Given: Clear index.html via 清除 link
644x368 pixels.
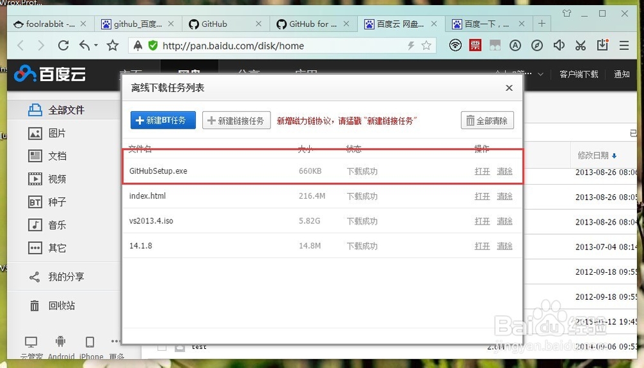Looking at the screenshot, I should [504, 196].
